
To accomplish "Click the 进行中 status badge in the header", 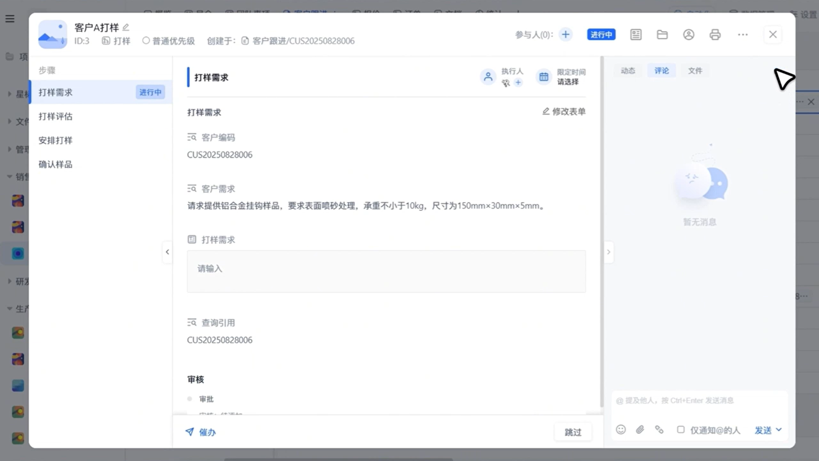I will [601, 35].
